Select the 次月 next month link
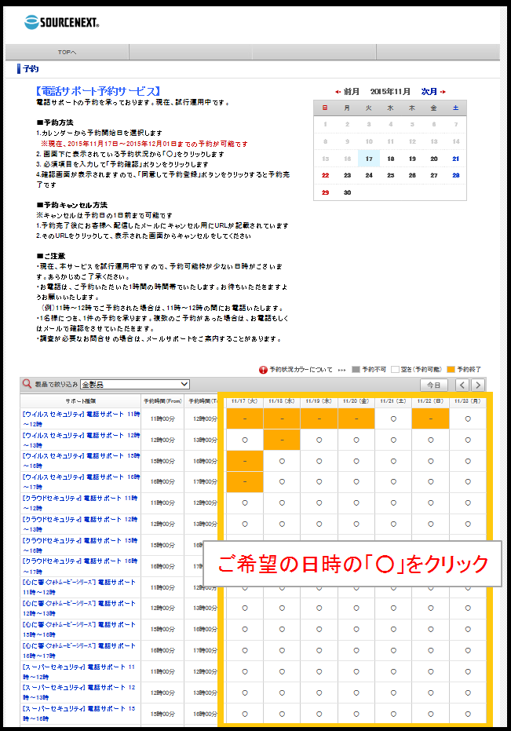The width and height of the screenshot is (511, 731). (x=429, y=92)
